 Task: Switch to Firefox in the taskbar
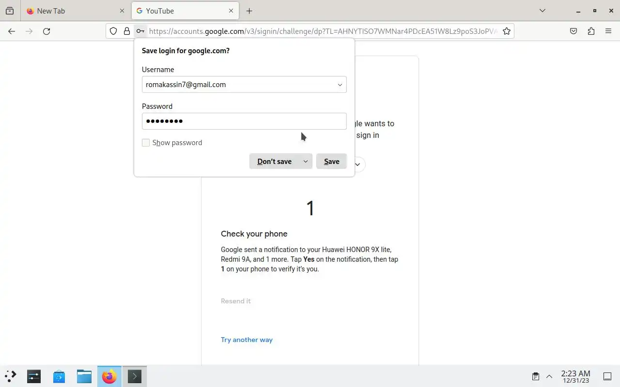109,376
